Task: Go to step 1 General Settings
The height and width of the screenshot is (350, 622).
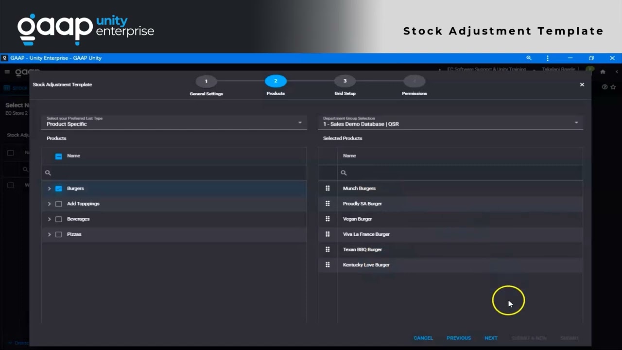Action: click(x=206, y=81)
